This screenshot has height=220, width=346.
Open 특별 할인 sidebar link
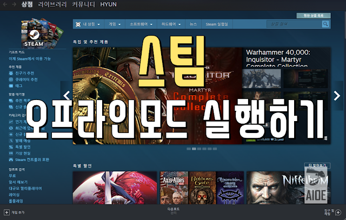[x=23, y=147]
